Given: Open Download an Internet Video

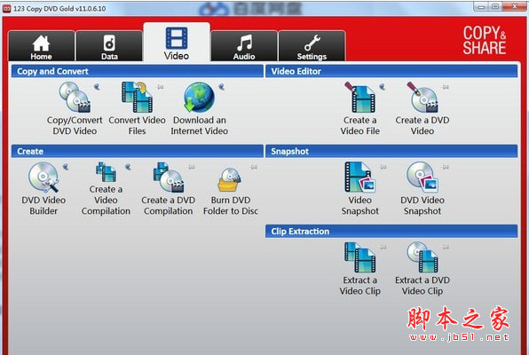Looking at the screenshot, I should 199,108.
